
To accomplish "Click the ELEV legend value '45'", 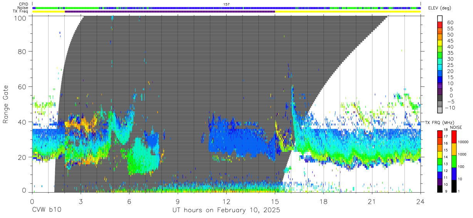I will [x=450, y=41].
